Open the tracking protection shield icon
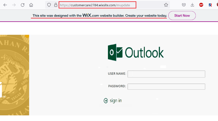This screenshot has height=121, width=218. (x=49, y=5)
